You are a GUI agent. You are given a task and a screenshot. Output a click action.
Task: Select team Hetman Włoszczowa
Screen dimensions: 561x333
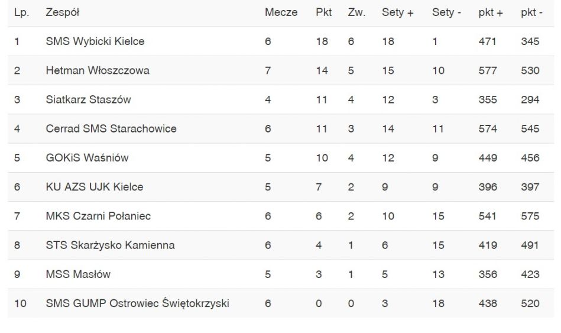[98, 70]
